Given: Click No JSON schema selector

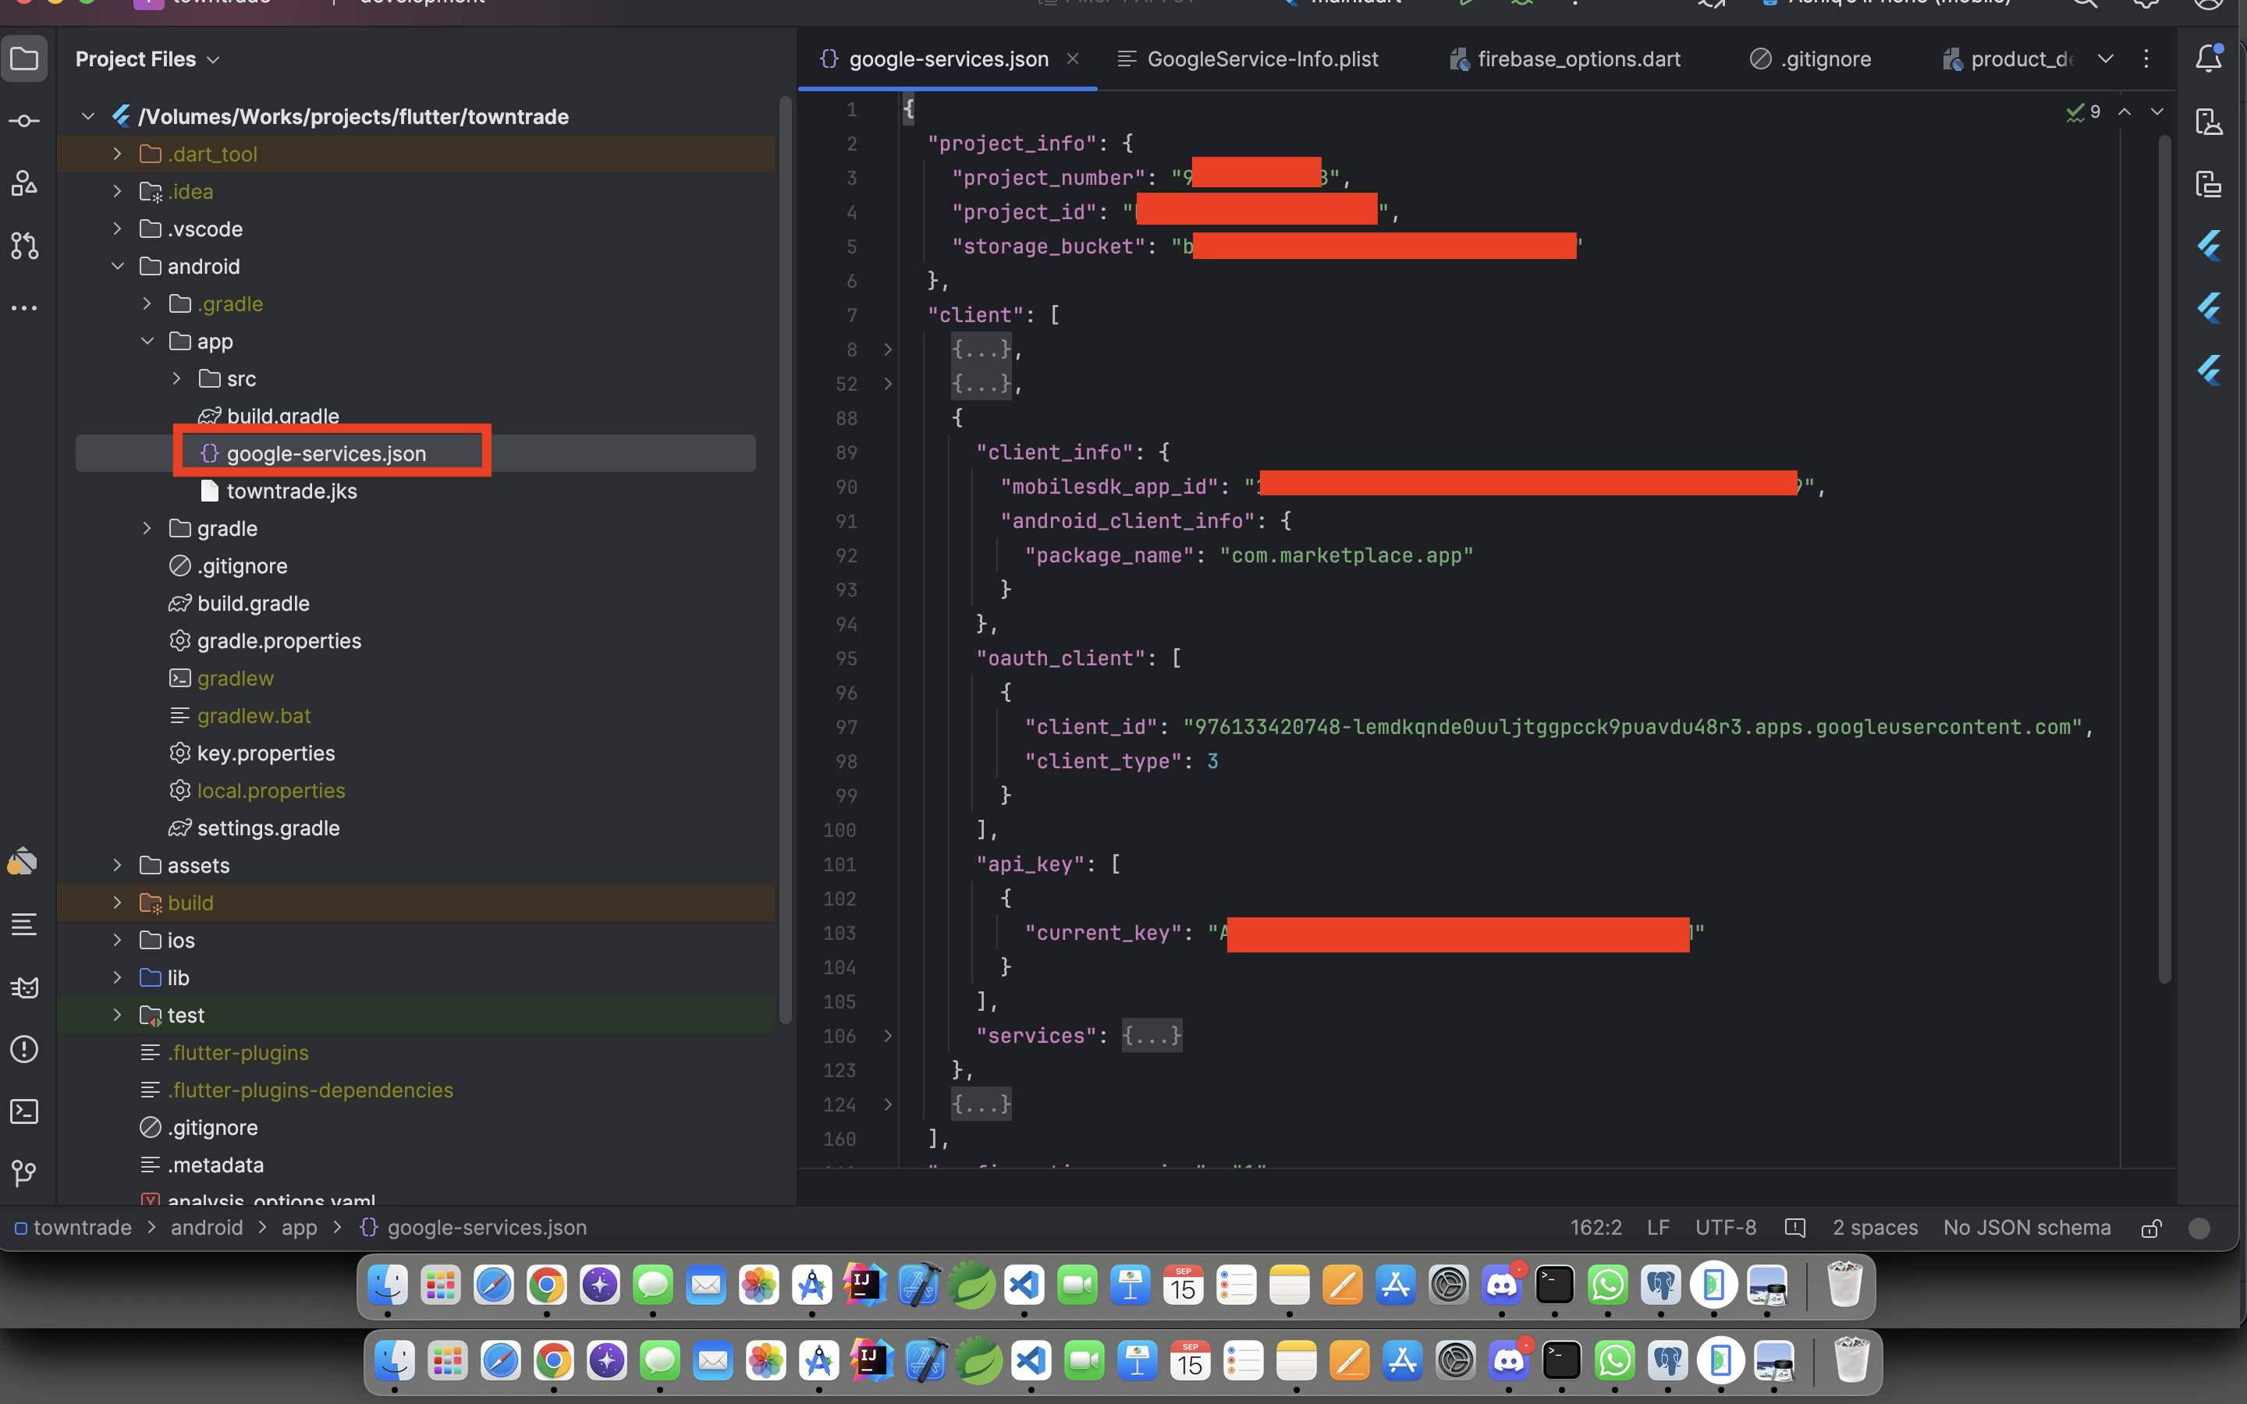Looking at the screenshot, I should tap(2027, 1228).
